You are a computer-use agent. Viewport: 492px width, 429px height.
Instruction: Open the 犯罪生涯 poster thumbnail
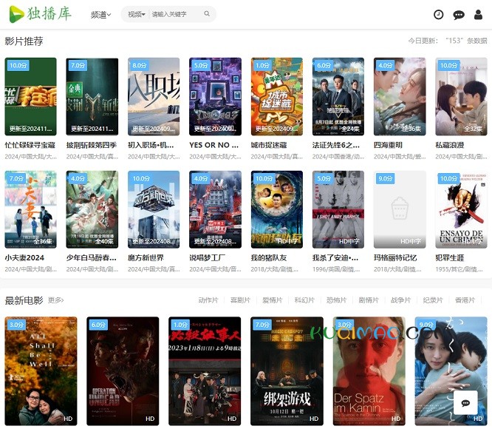(461, 209)
